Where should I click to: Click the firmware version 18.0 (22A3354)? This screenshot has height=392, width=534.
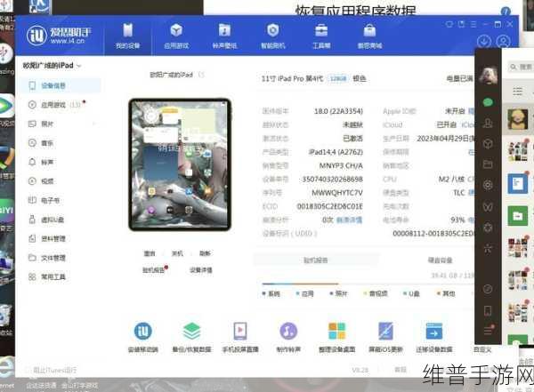click(x=338, y=111)
